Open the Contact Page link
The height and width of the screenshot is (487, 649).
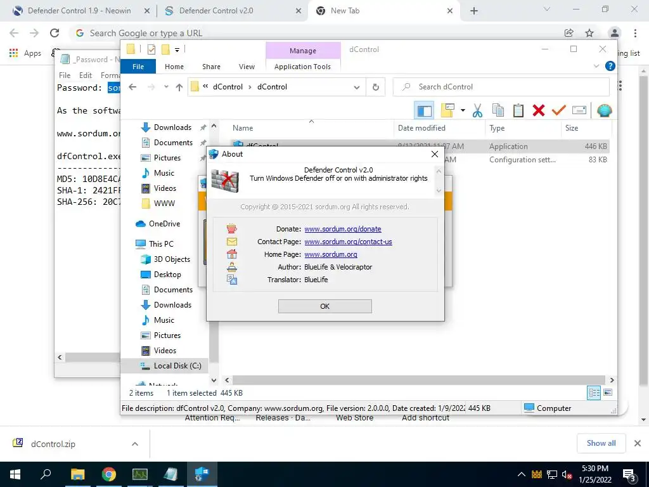pyautogui.click(x=348, y=242)
